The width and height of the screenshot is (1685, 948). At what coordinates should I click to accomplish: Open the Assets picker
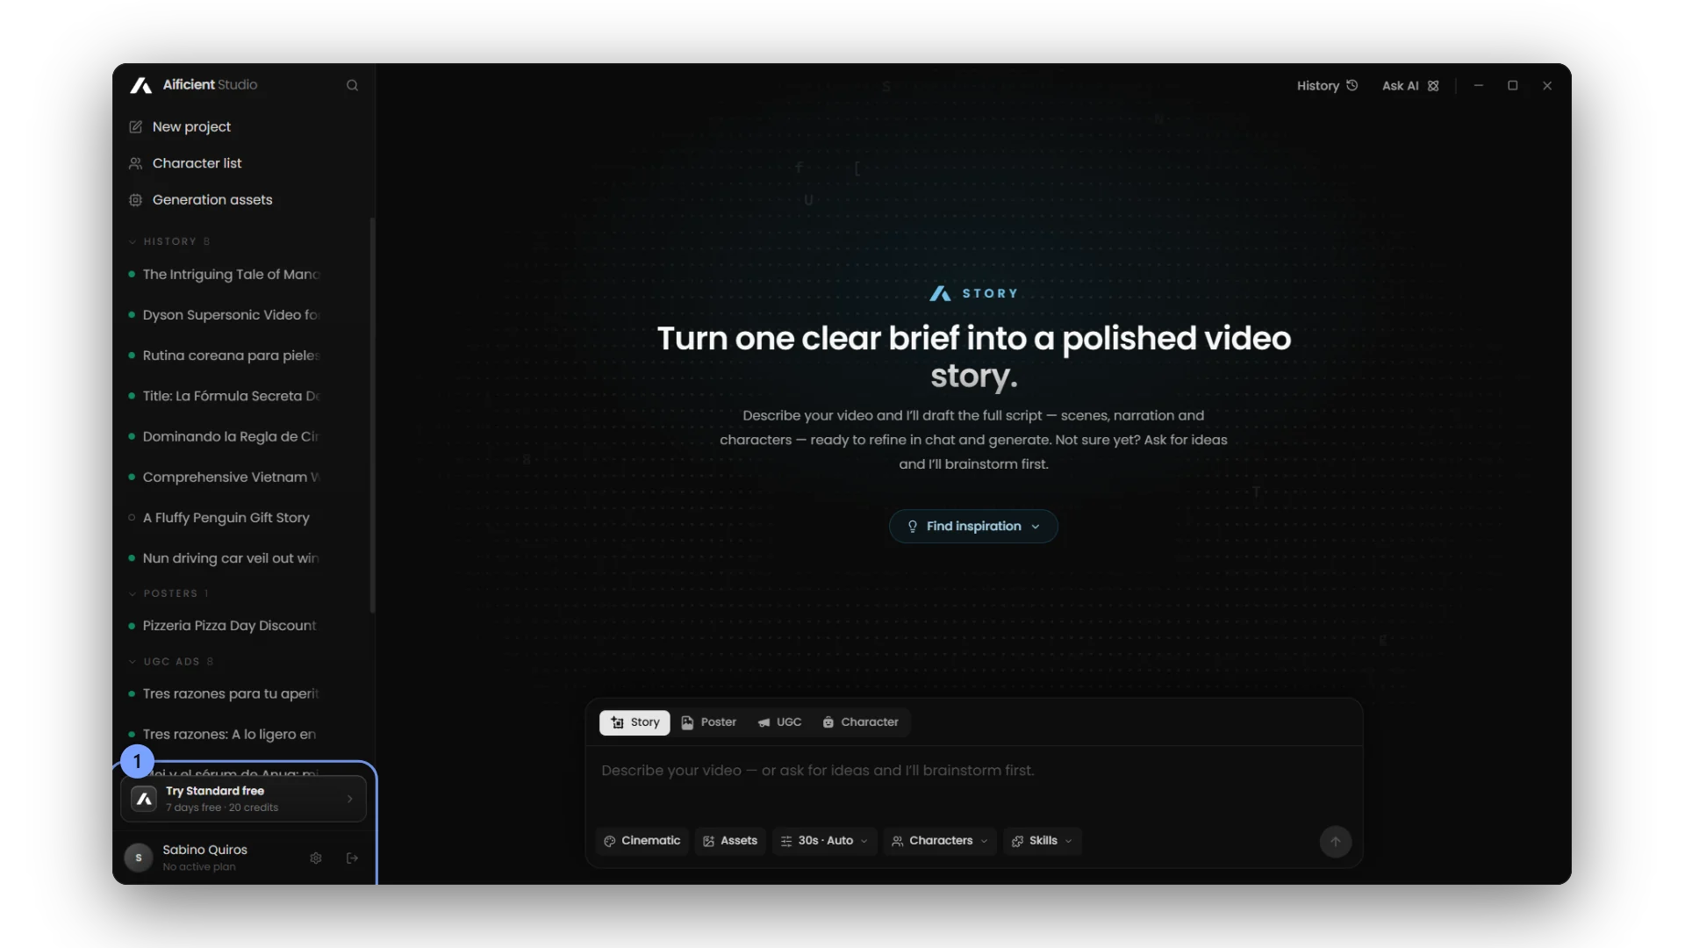pos(730,841)
